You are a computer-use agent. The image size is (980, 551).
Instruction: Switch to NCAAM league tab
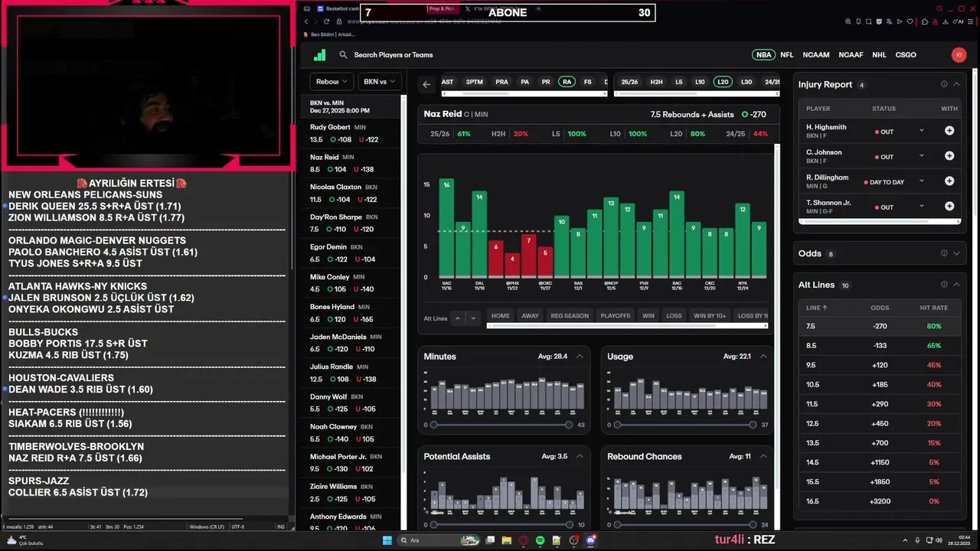point(816,55)
